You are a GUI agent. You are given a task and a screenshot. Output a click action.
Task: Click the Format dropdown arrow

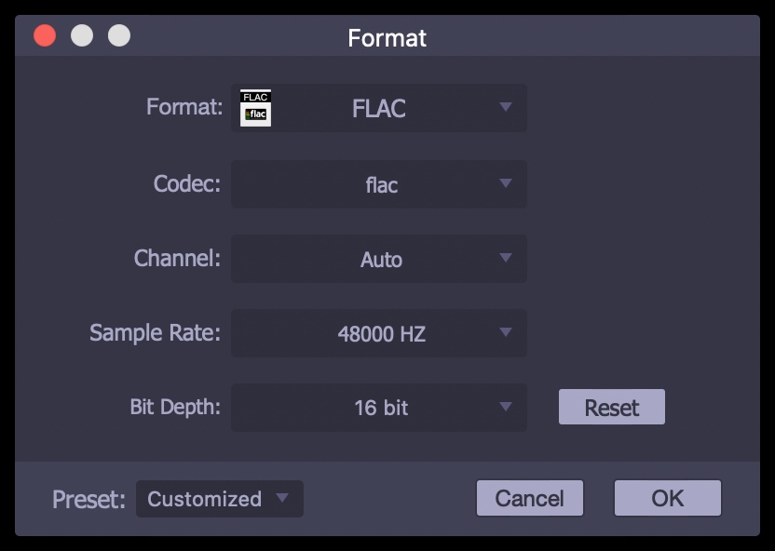[505, 107]
